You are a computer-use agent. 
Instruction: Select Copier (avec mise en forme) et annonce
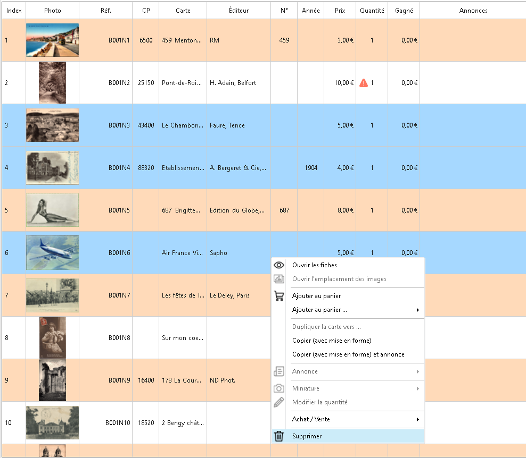(348, 354)
